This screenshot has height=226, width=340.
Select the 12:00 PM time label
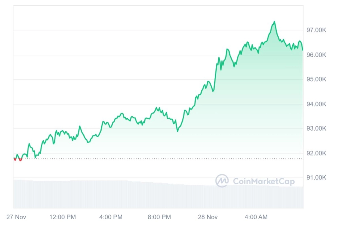pos(63,217)
